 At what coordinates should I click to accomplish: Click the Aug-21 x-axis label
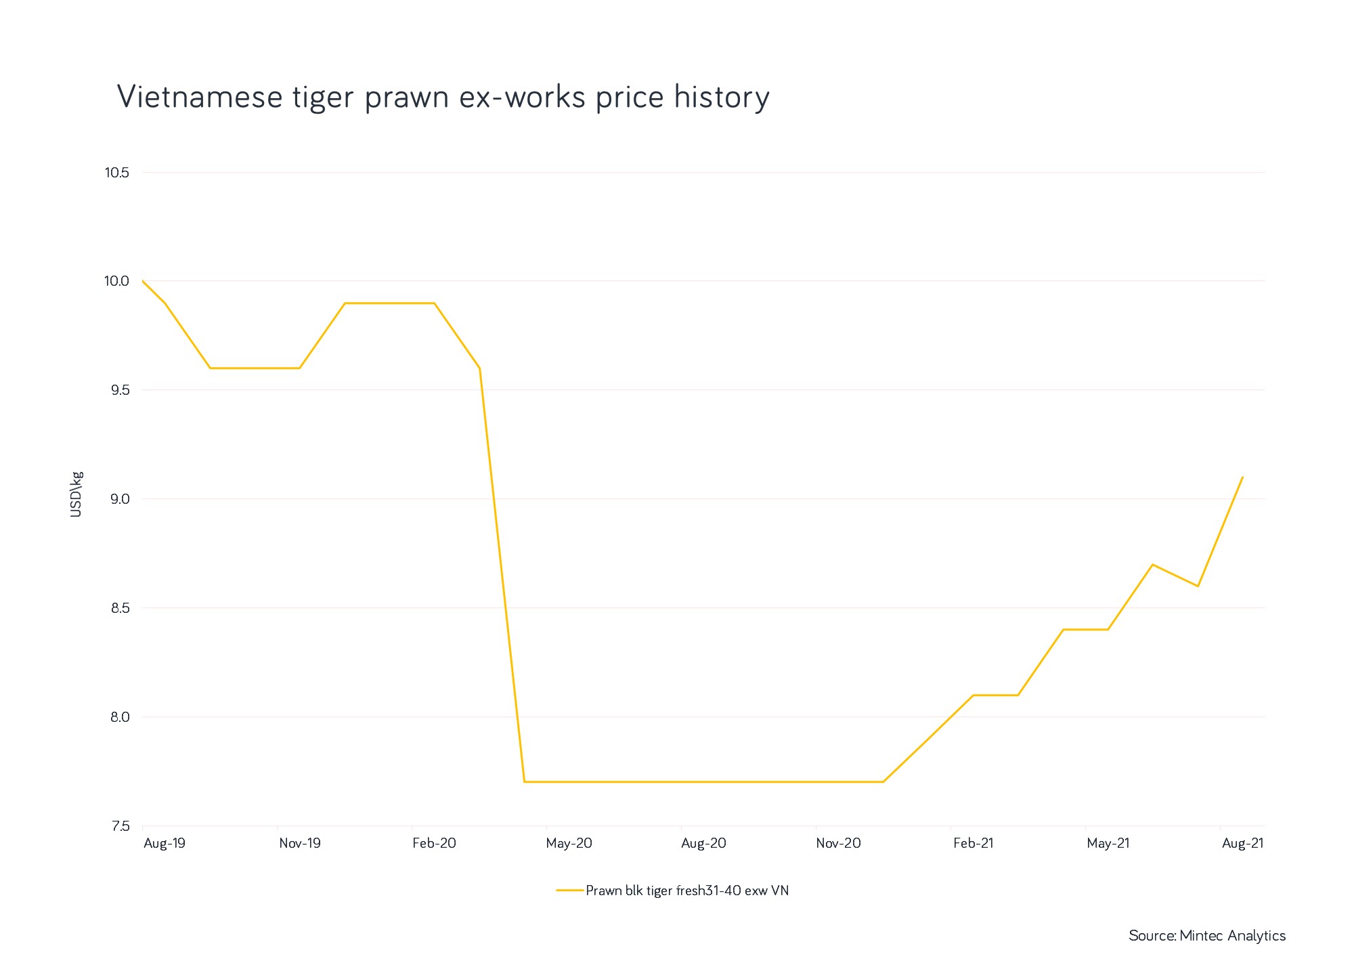pos(1242,843)
